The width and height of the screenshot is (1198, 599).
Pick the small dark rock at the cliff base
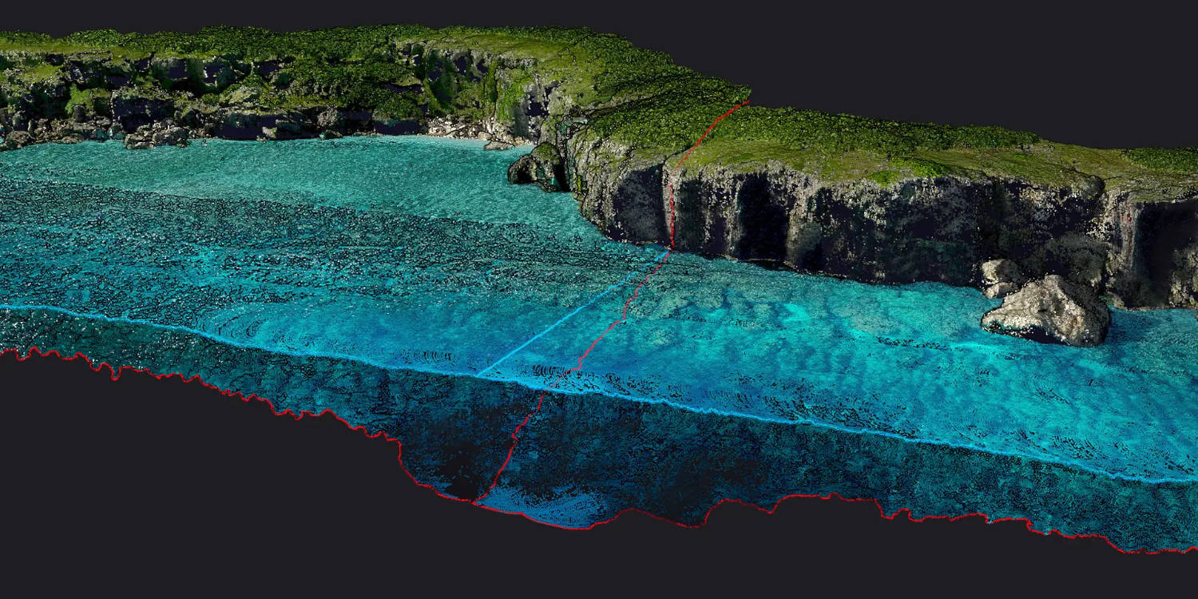(538, 168)
